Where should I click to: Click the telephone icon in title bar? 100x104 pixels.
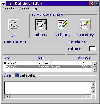point(4,4)
